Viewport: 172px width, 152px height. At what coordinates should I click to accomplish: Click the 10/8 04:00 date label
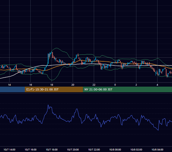(x=157, y=149)
